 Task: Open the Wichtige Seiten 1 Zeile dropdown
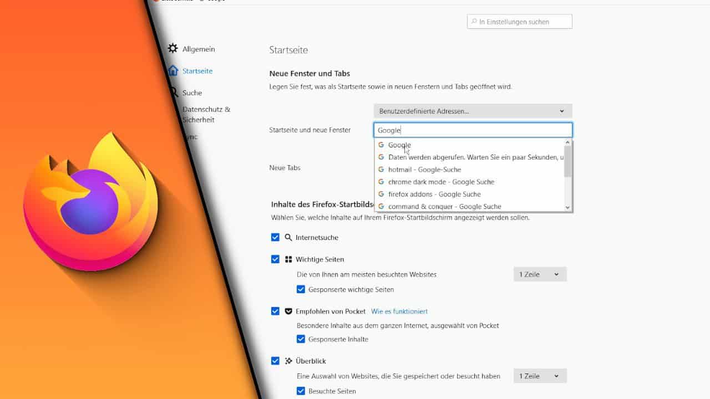tap(540, 274)
